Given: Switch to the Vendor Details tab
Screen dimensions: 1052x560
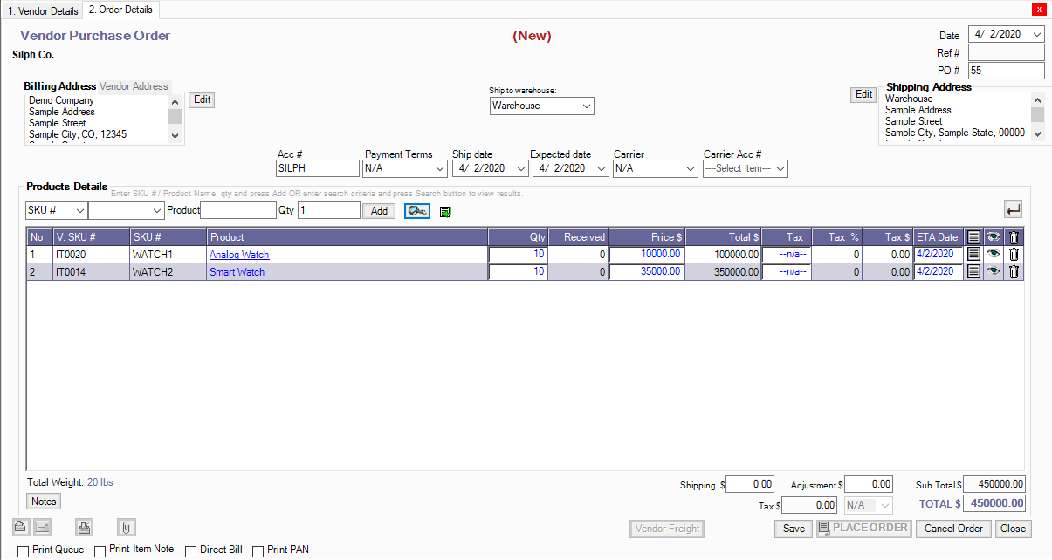Looking at the screenshot, I should coord(42,11).
